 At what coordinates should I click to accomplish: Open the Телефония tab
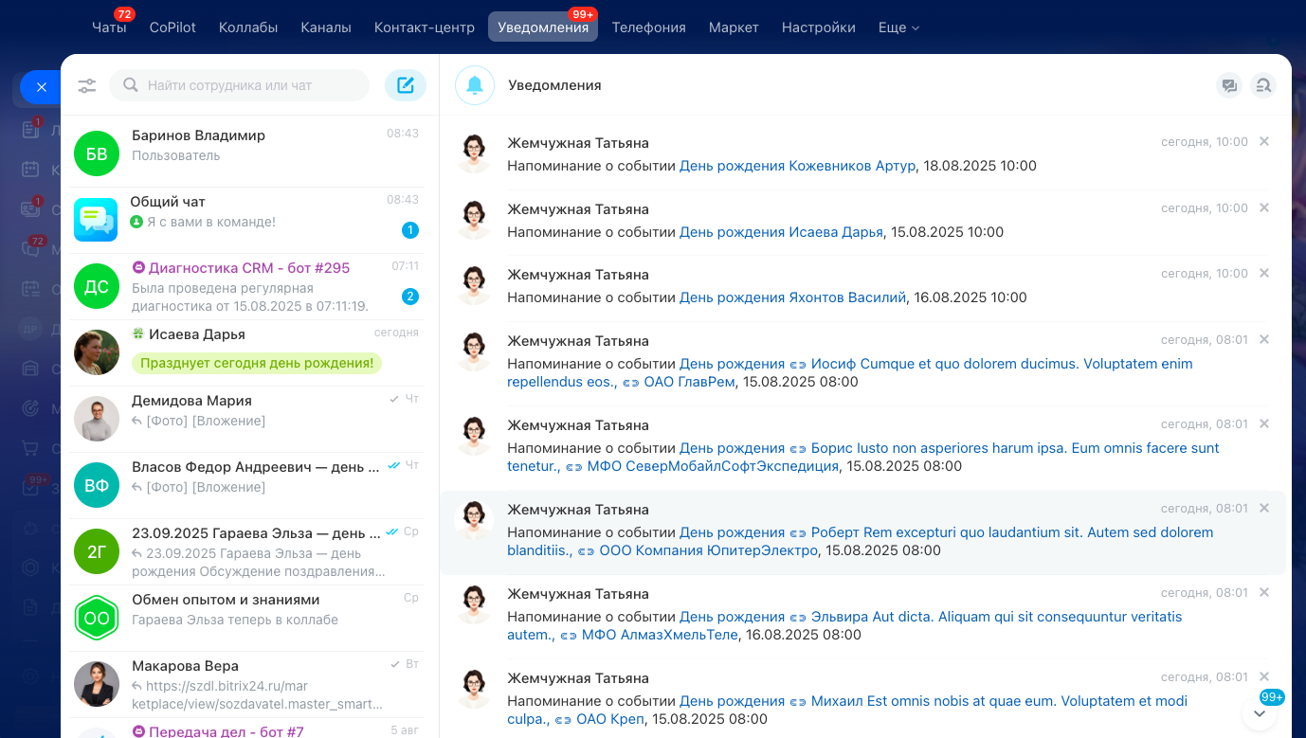[x=649, y=27]
